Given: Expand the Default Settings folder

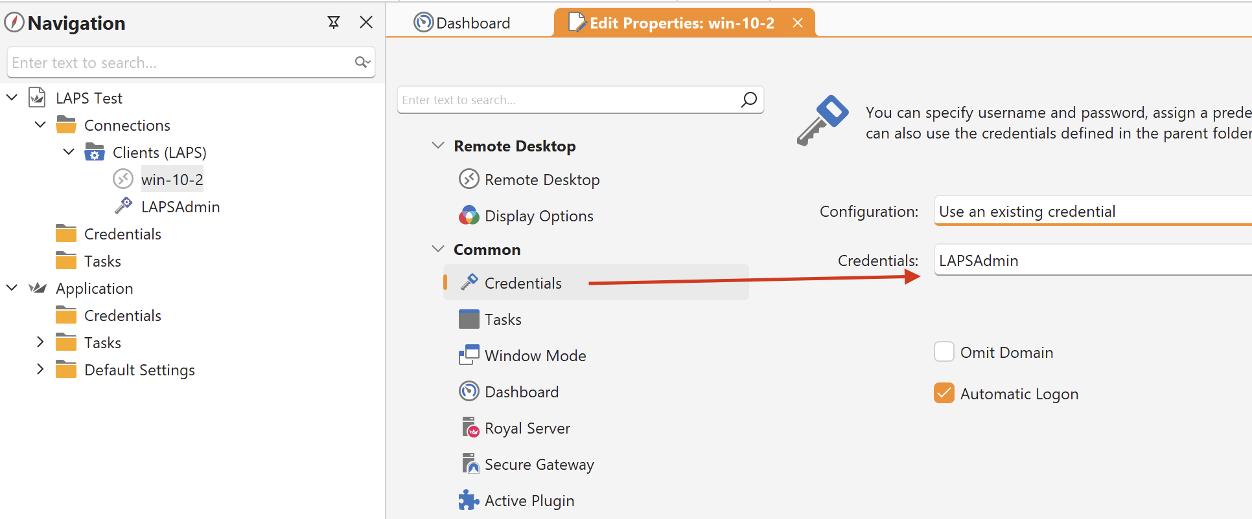Looking at the screenshot, I should [40, 370].
